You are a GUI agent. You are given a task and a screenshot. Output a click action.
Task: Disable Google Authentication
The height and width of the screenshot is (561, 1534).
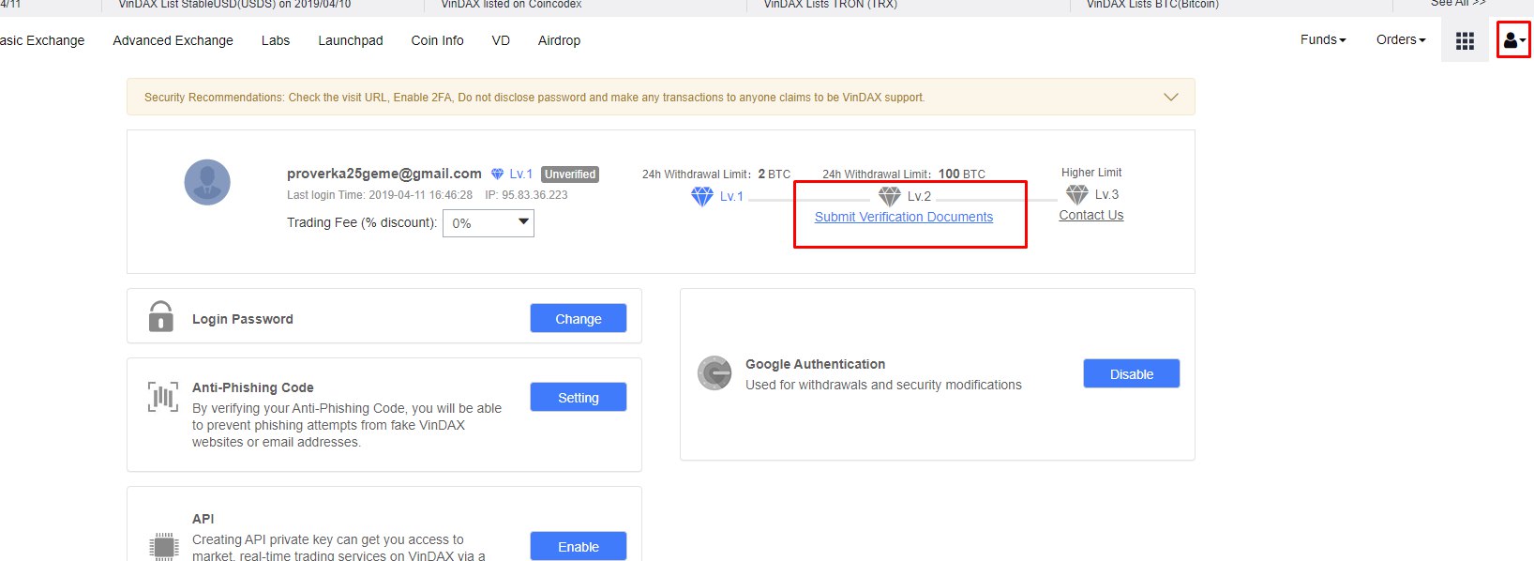tap(1132, 373)
